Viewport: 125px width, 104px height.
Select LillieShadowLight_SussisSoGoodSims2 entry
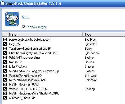click(x=34, y=53)
